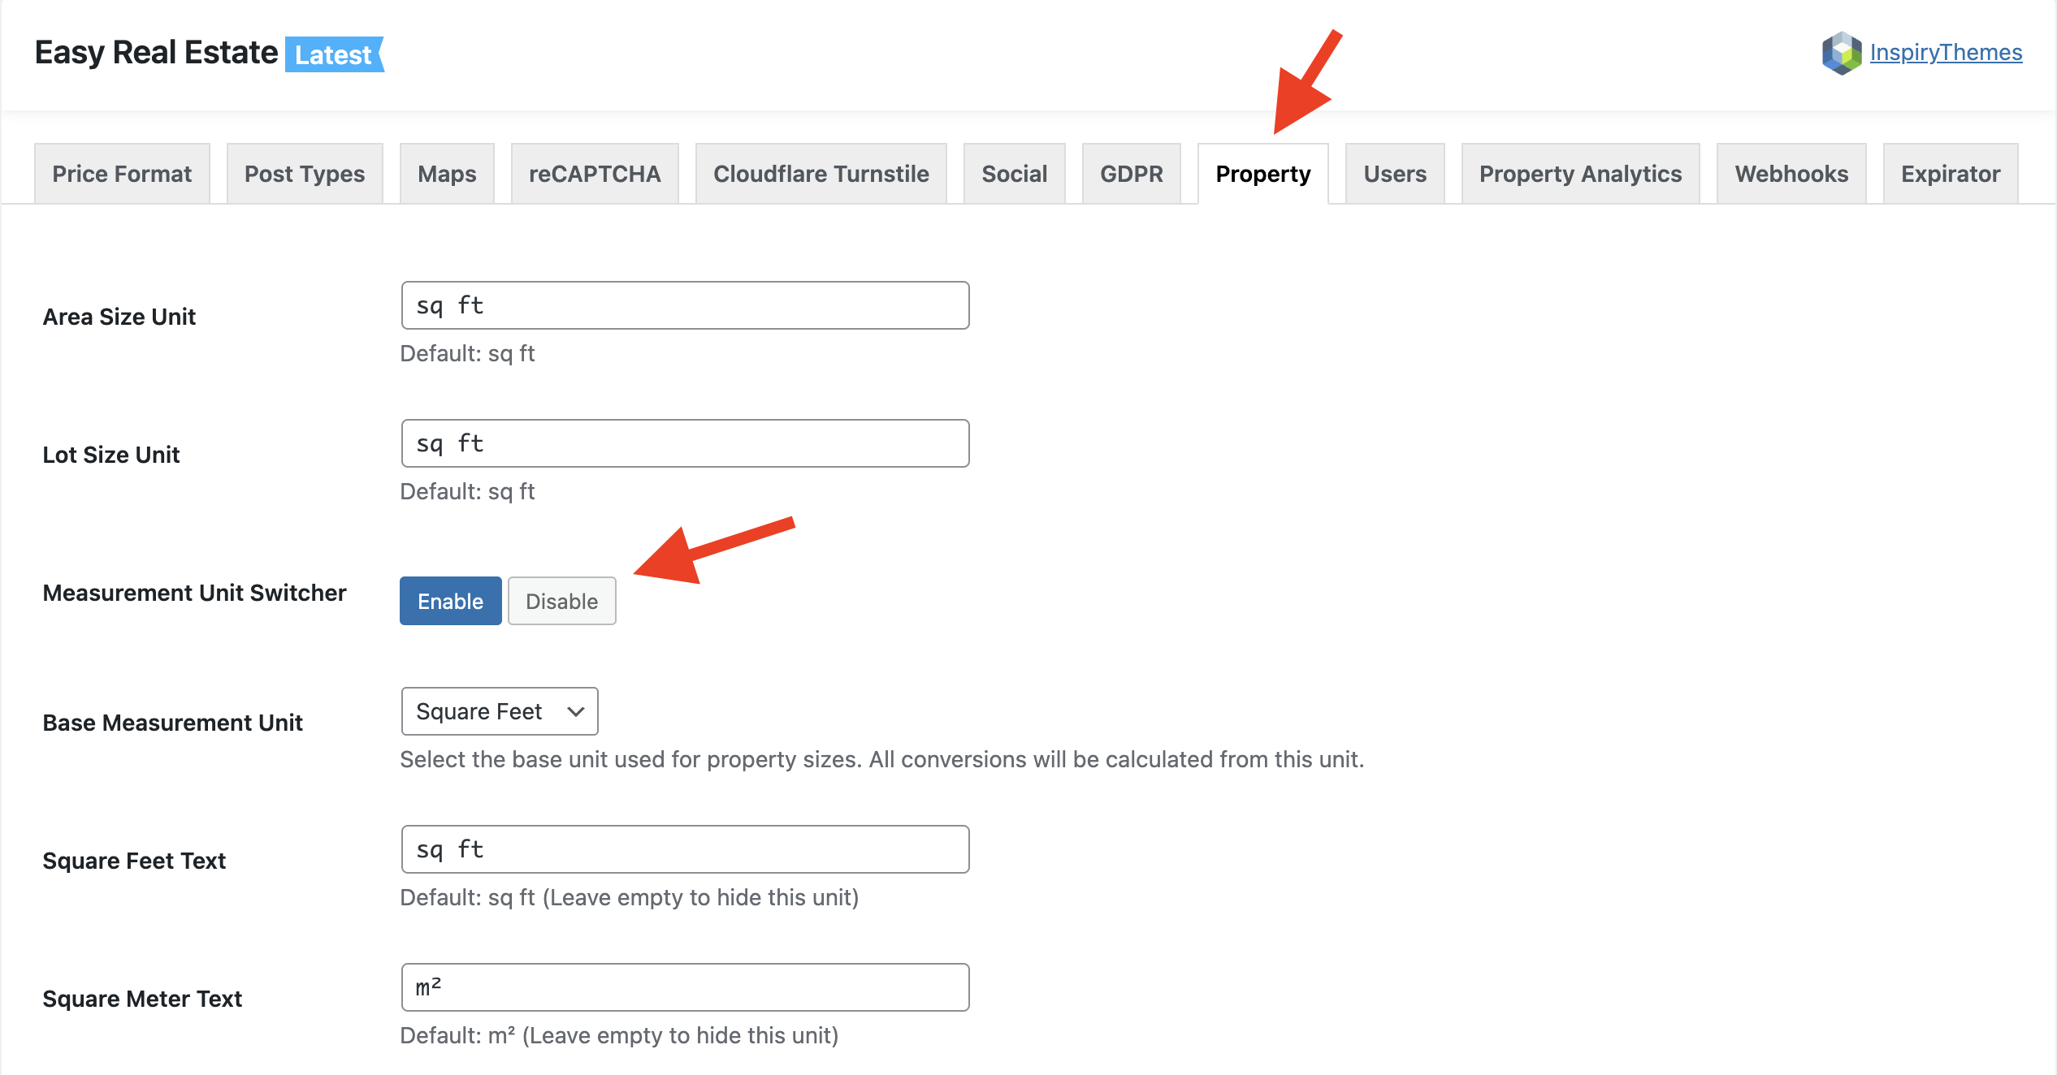
Task: Go to the Maps tab
Action: [447, 174]
